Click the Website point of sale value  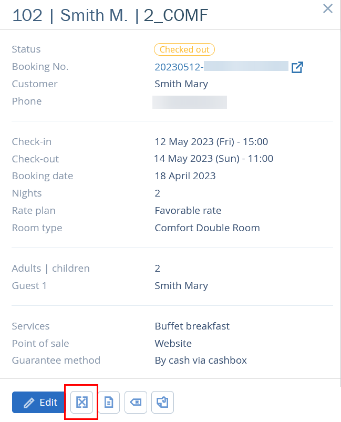tap(173, 343)
